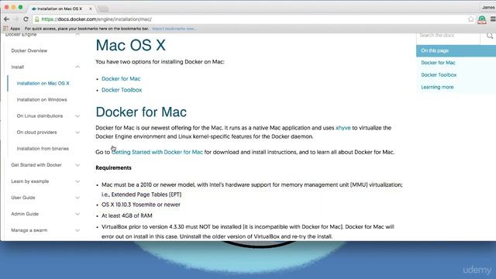The height and width of the screenshot is (279, 496).
Task: Follow Docker Toolbox bullet link
Action: pos(122,90)
